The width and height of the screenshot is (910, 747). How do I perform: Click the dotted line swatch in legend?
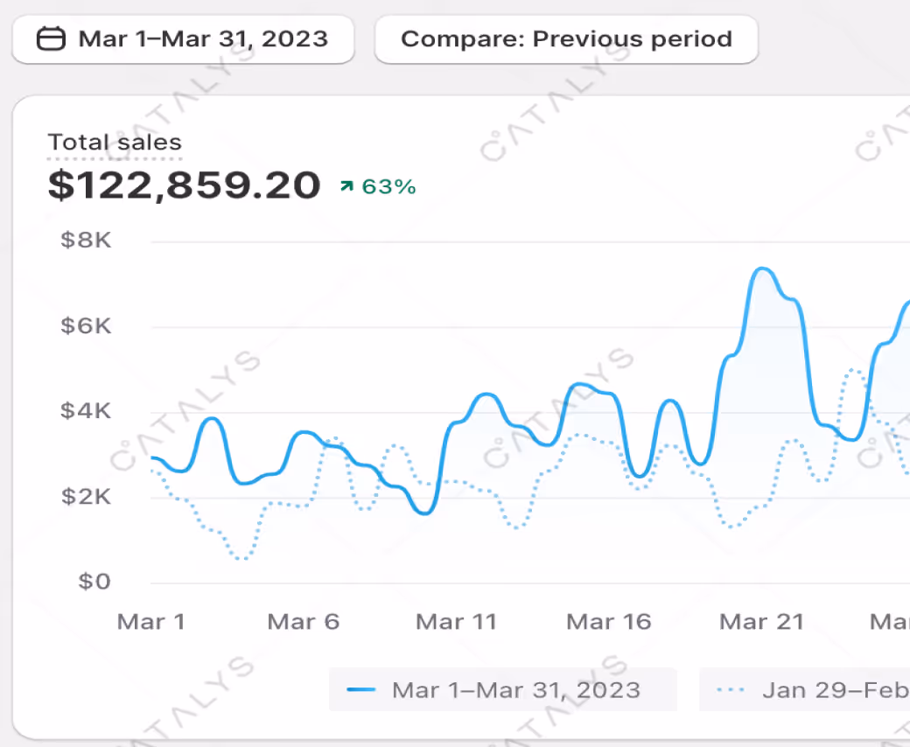731,689
